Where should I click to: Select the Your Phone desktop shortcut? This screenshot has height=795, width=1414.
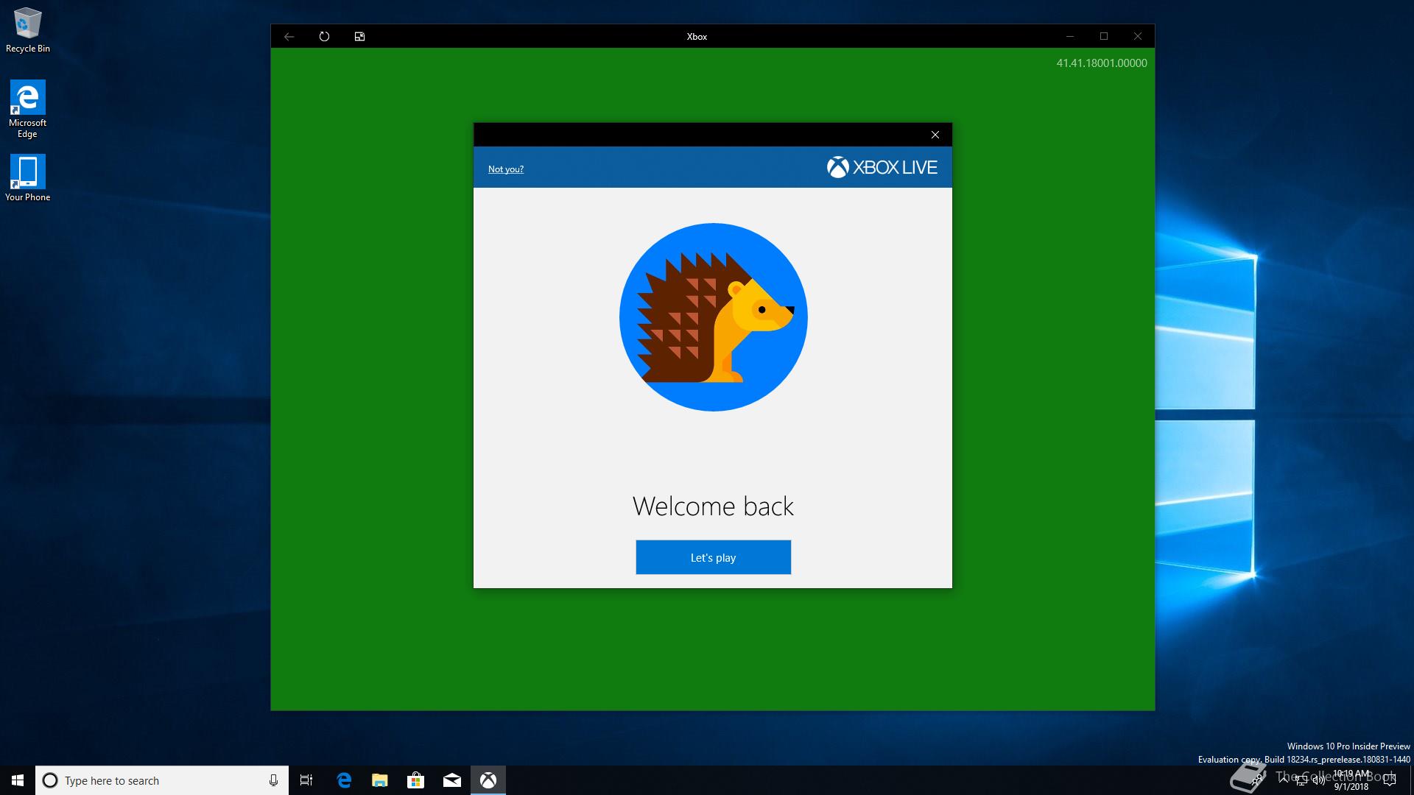click(x=28, y=178)
